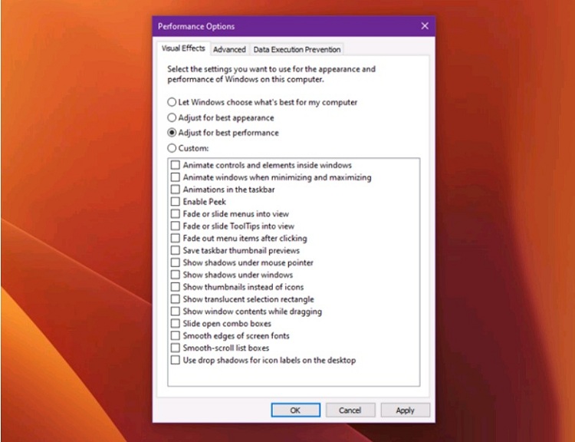Enable Show window contents while dragging
Viewport: 575px width, 442px height.
pos(176,311)
